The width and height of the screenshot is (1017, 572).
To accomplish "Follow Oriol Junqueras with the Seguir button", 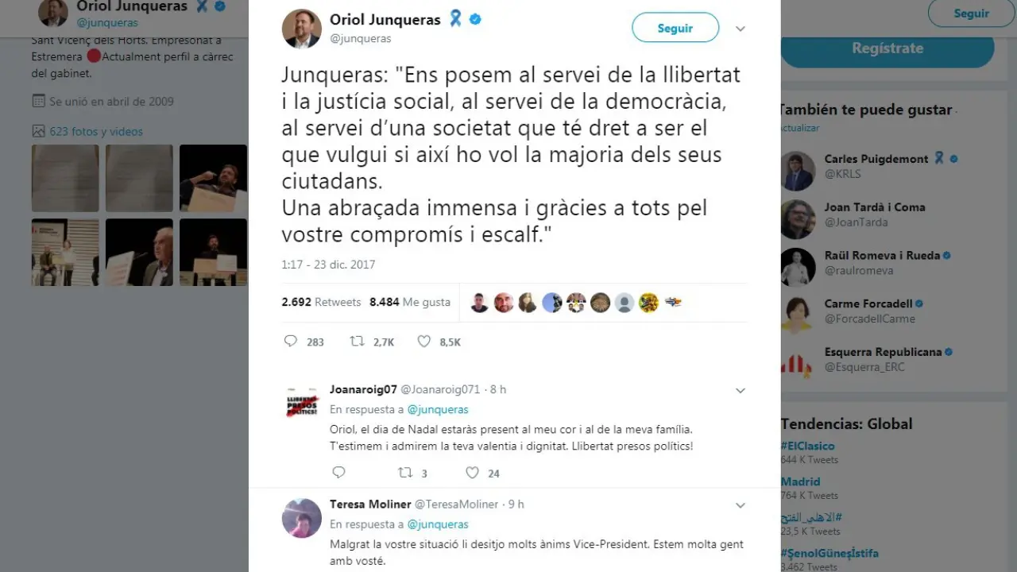I will [675, 28].
